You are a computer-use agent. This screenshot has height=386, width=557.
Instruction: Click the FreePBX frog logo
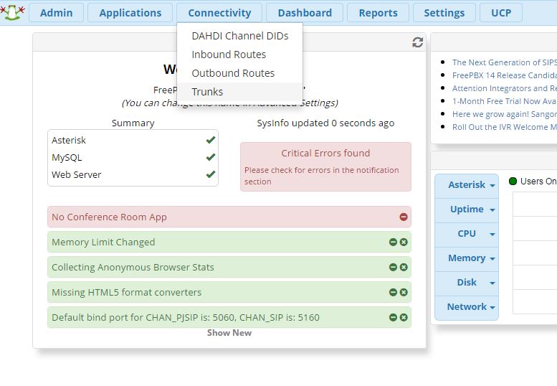13,12
